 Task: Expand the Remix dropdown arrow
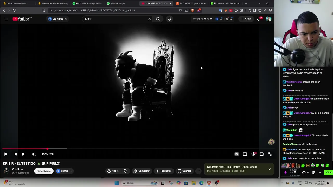[x=71, y=171]
